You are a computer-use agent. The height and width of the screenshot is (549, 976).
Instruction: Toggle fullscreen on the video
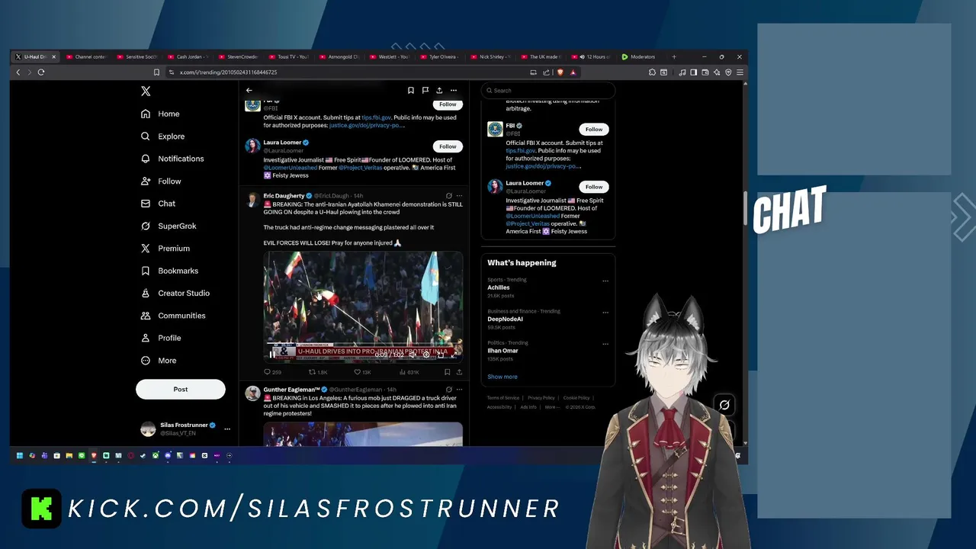[454, 355]
